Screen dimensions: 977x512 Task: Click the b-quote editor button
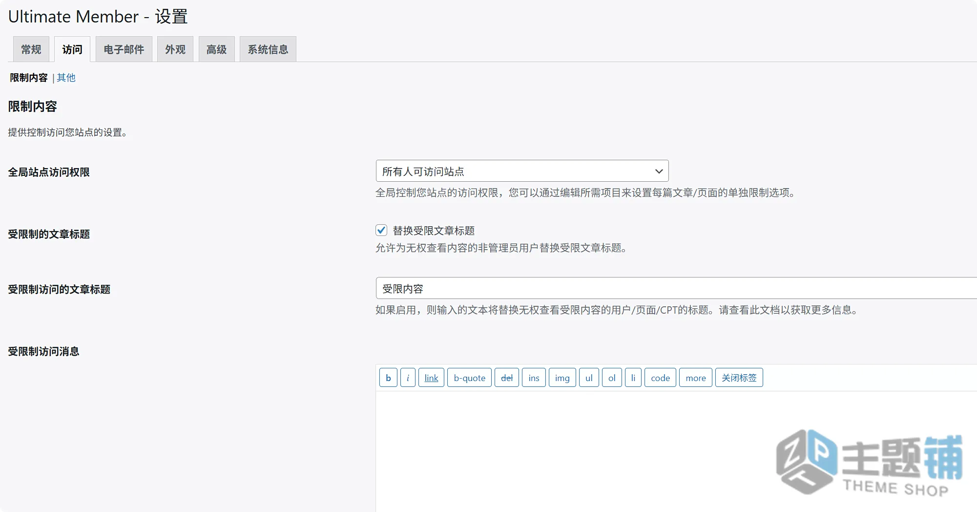click(x=469, y=378)
